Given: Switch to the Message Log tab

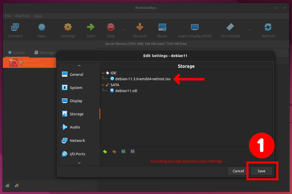Looking at the screenshot, I should click(x=45, y=53).
